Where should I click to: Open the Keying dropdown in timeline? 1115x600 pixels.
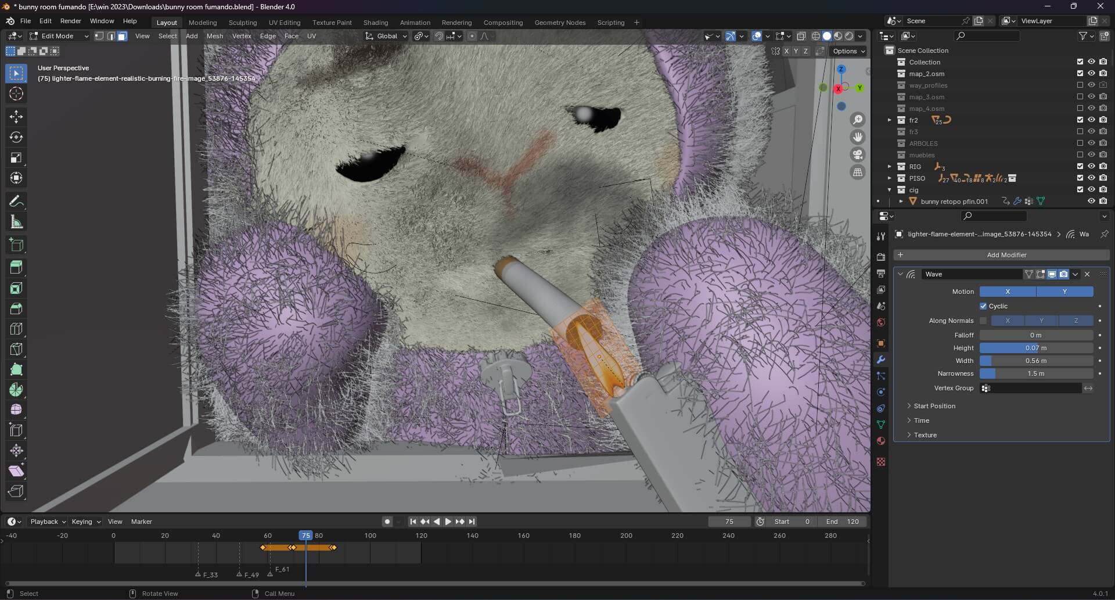pyautogui.click(x=86, y=522)
